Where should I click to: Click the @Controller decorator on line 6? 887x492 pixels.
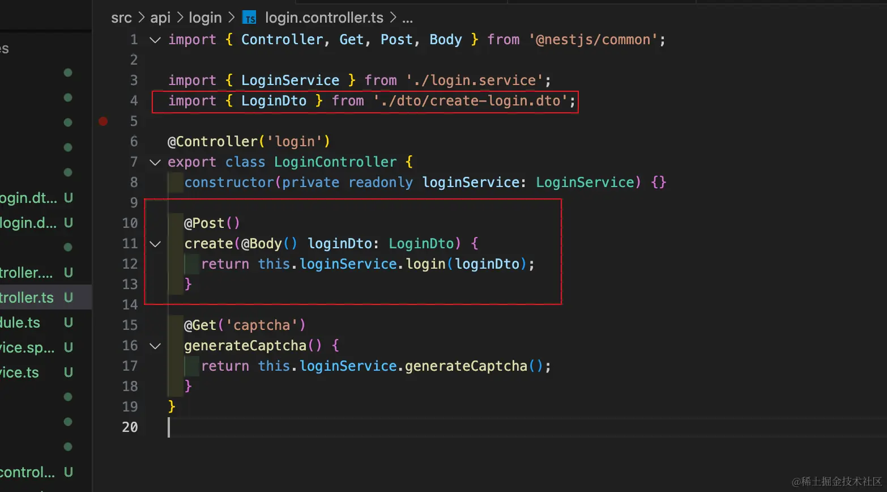[x=212, y=142]
